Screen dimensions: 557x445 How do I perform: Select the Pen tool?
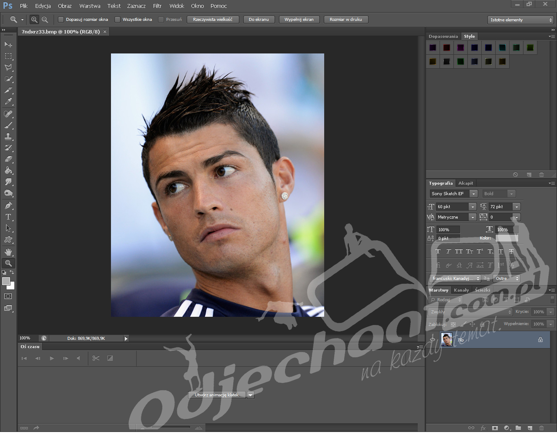pos(8,206)
